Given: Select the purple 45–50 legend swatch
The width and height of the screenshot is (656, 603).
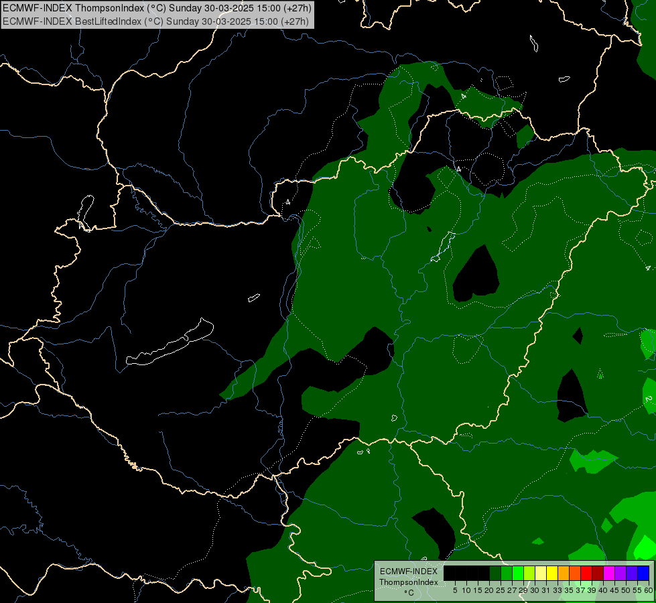Looking at the screenshot, I should [620, 573].
